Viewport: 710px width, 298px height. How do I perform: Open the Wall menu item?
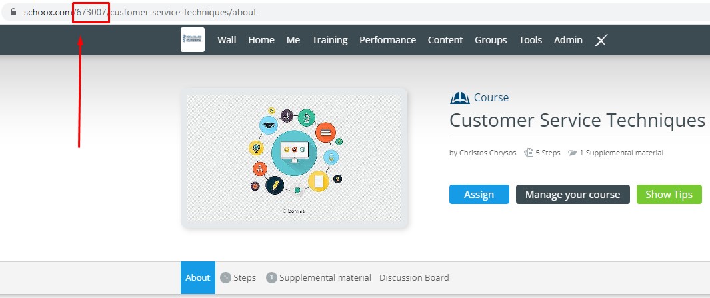(227, 40)
